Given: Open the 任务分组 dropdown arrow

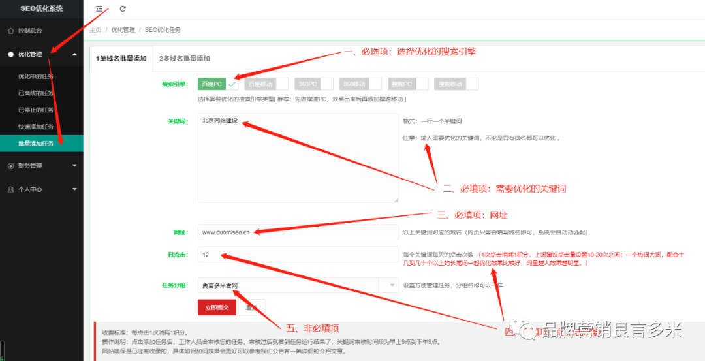Looking at the screenshot, I should tap(392, 285).
